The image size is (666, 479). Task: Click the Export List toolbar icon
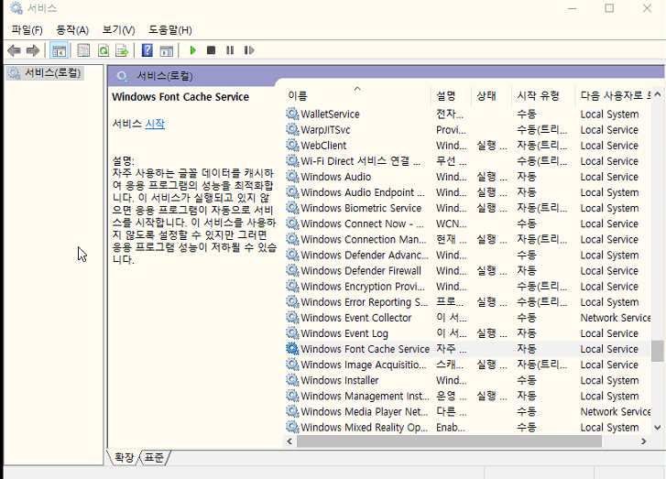point(123,50)
